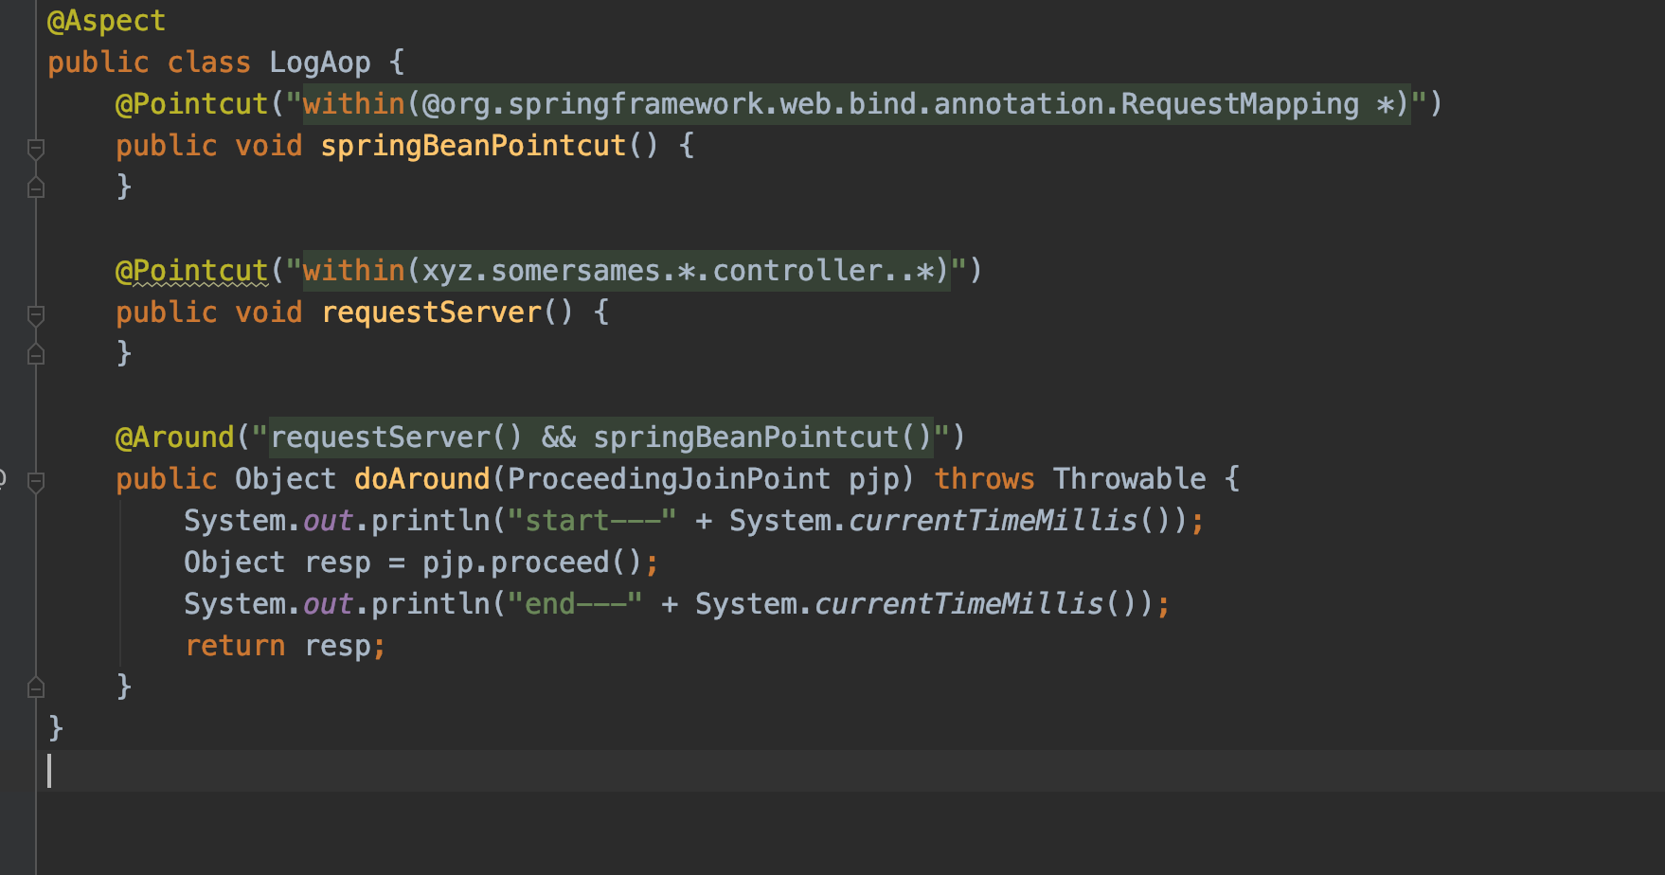1665x875 pixels.
Task: Click the Throwable exception type
Action: [x=1129, y=479]
